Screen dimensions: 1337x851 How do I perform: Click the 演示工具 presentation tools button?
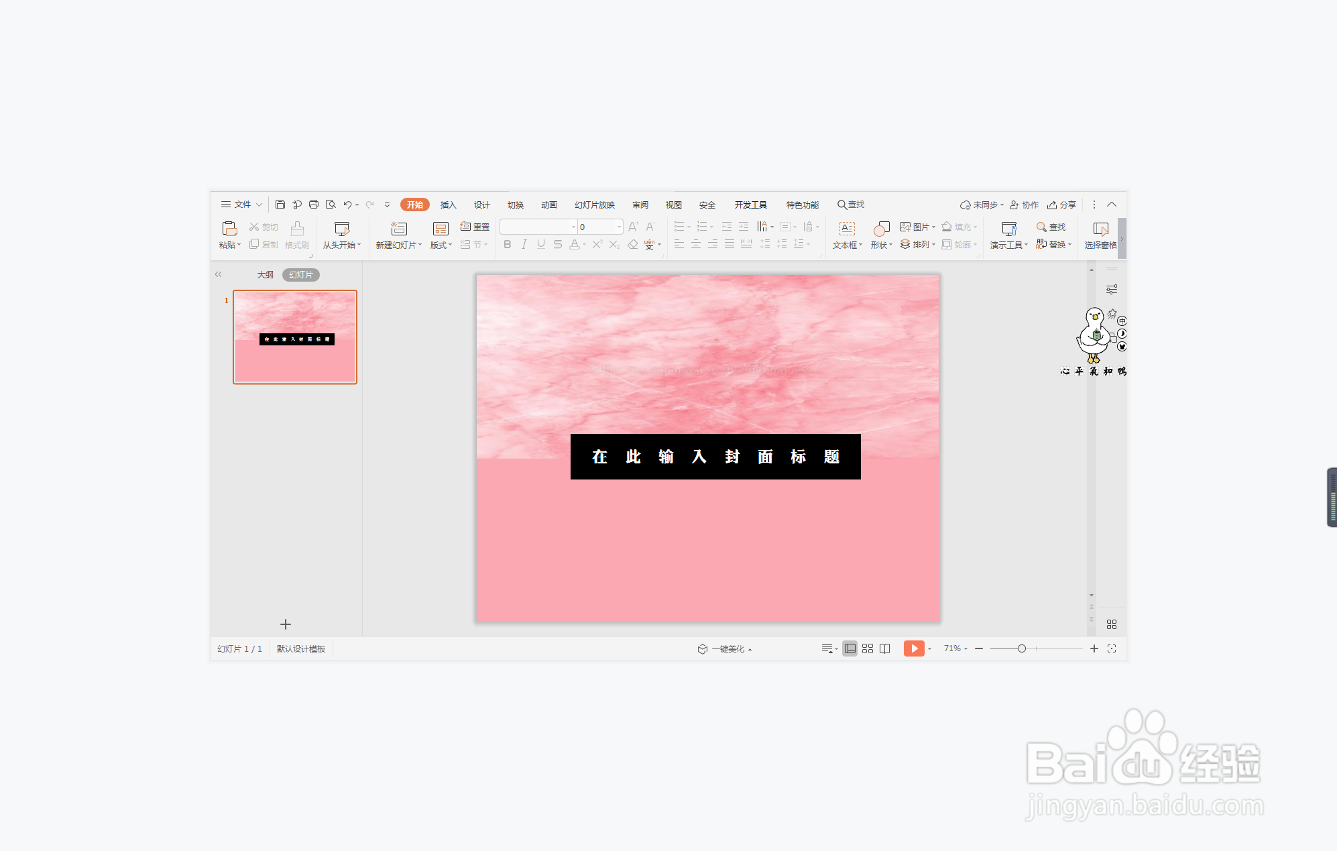click(x=1009, y=235)
